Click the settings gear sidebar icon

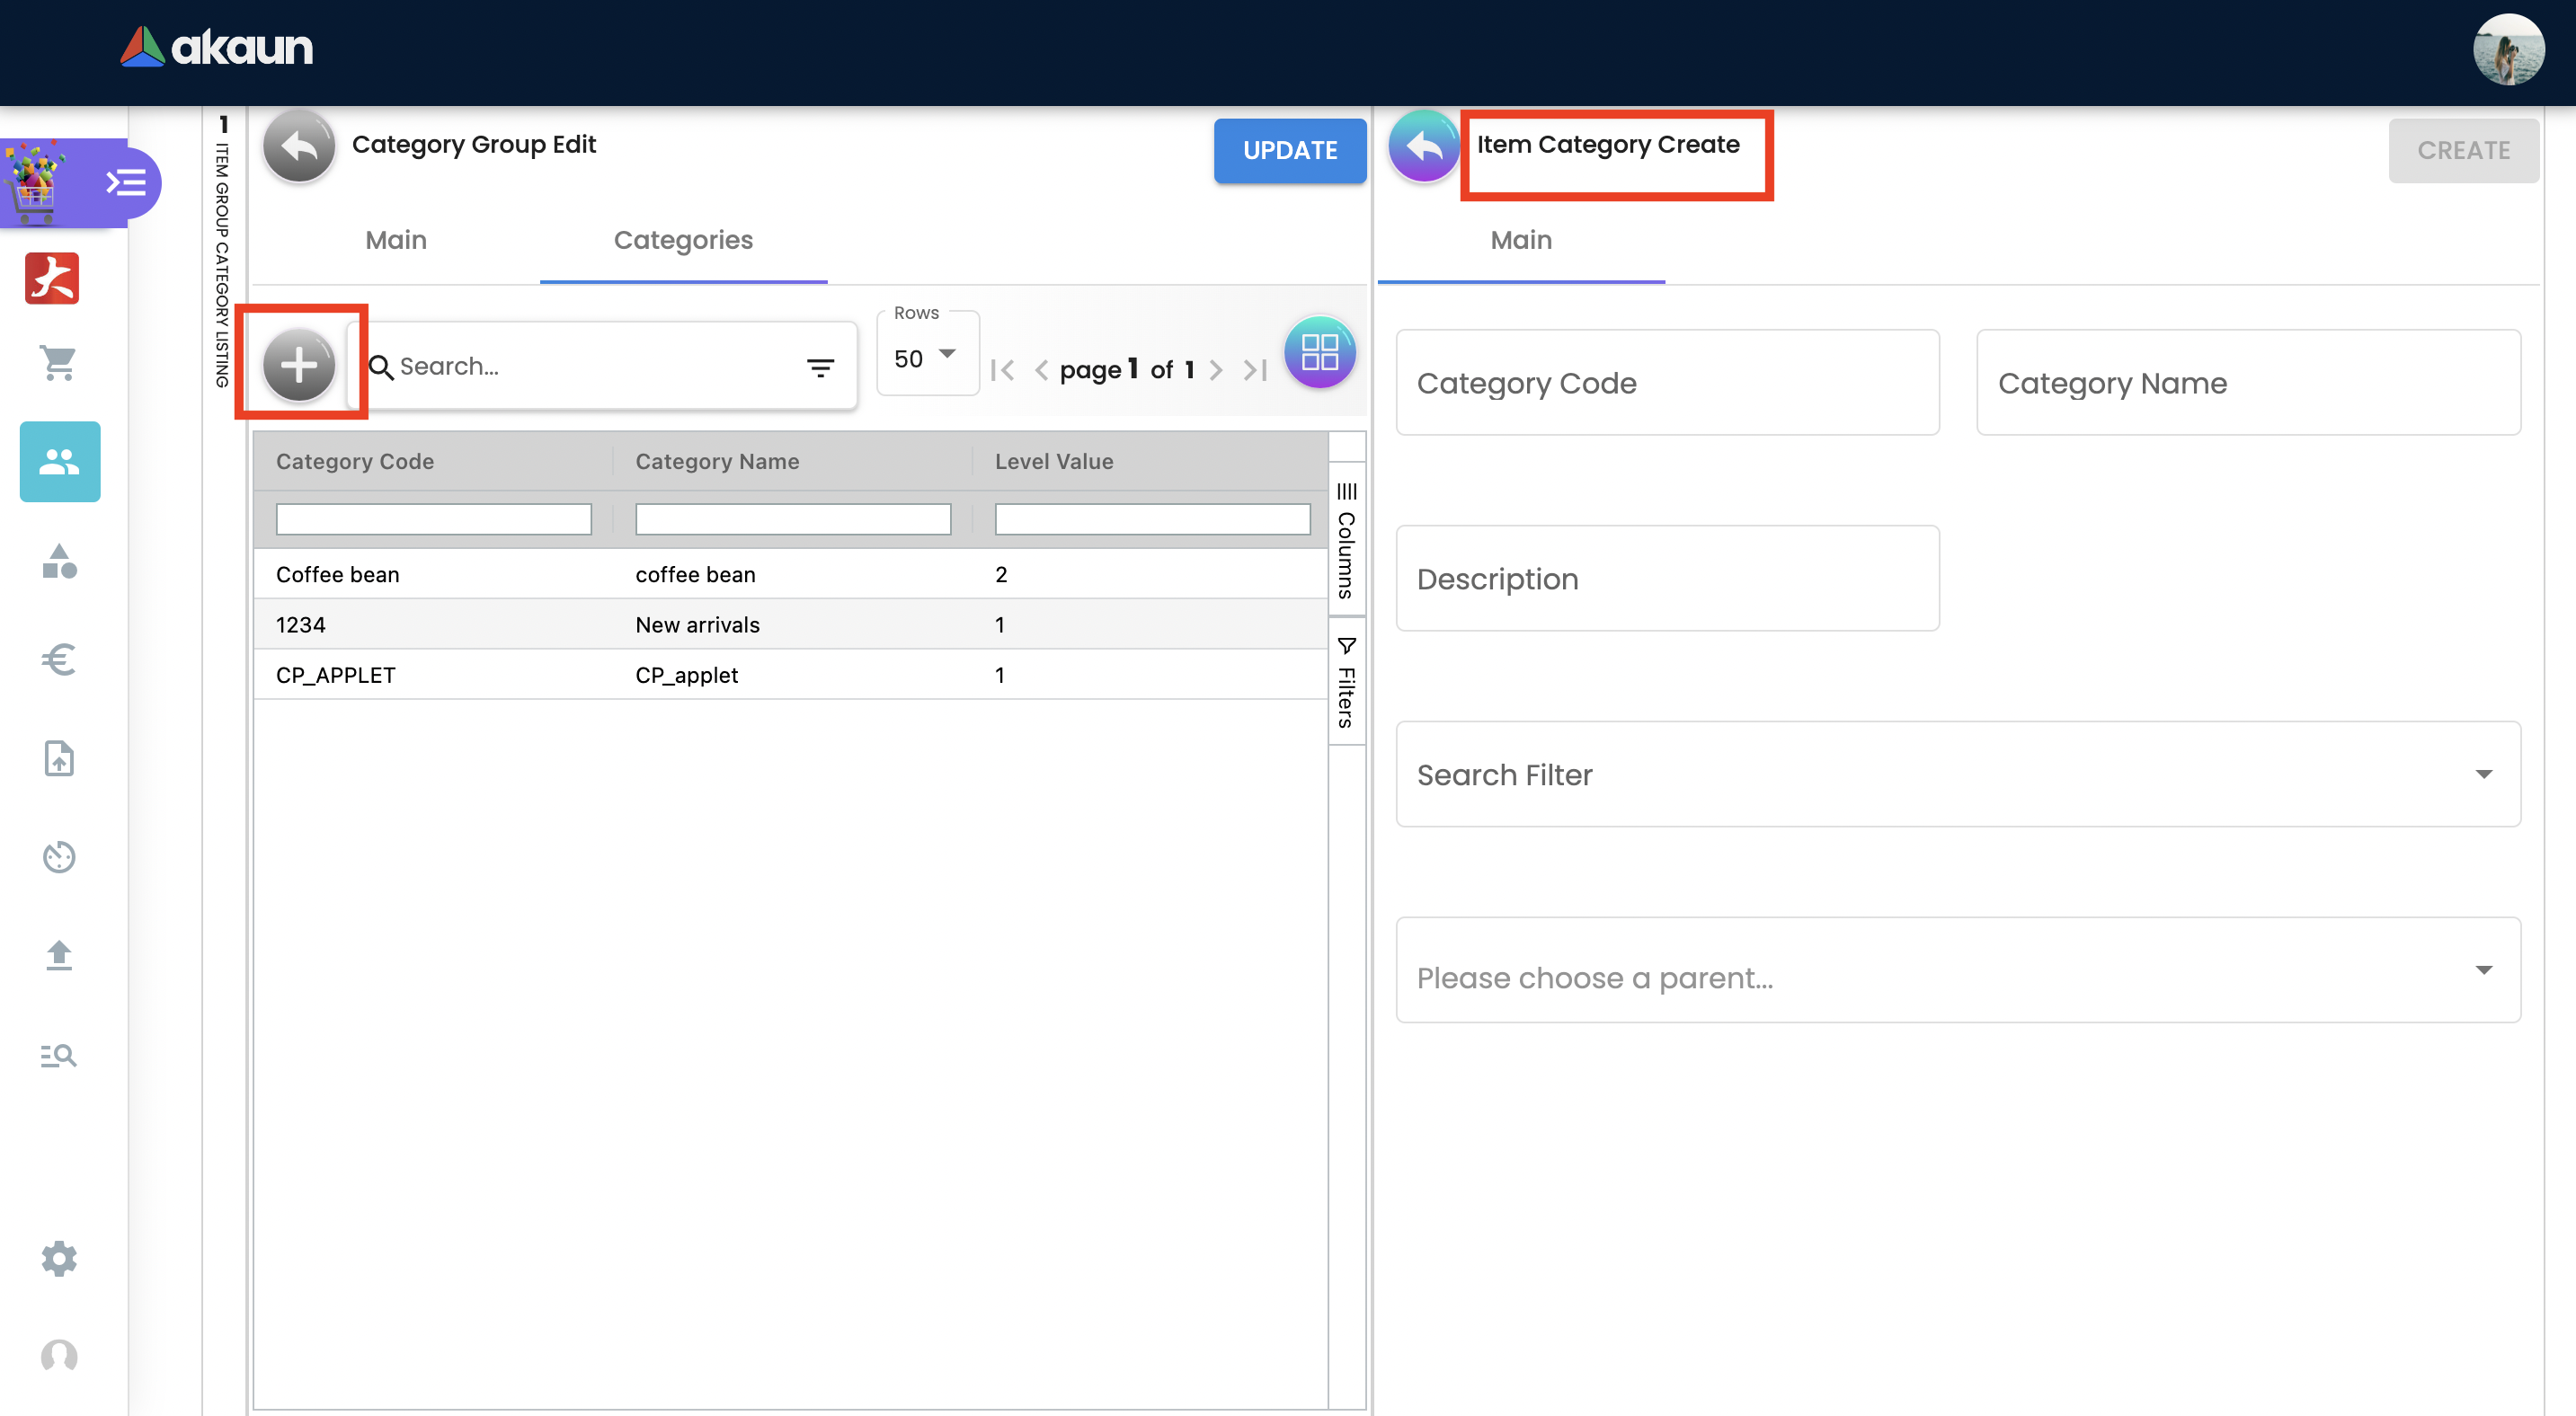59,1258
